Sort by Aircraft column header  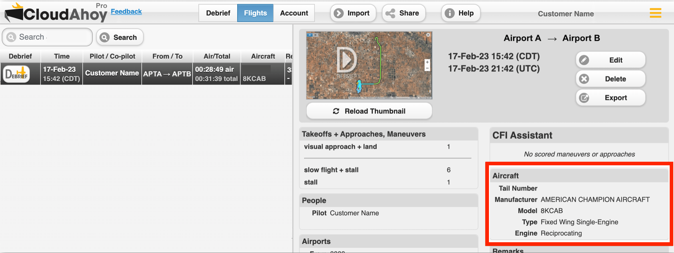[x=263, y=56]
